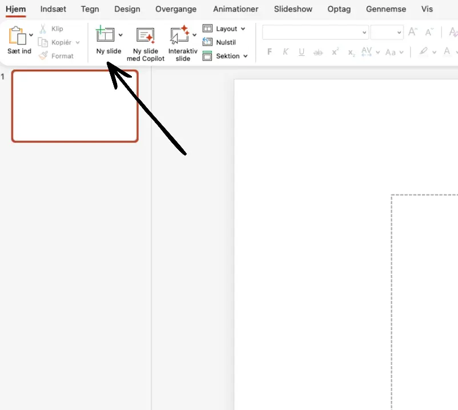Expand the Layout dropdown arrow
The image size is (458, 410).
[x=243, y=29]
